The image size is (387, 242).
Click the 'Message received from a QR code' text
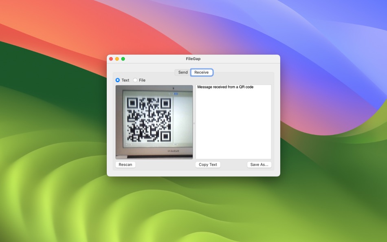click(x=225, y=87)
